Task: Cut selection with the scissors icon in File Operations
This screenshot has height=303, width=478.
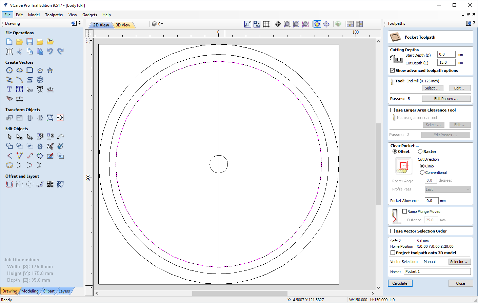Action: click(x=20, y=51)
